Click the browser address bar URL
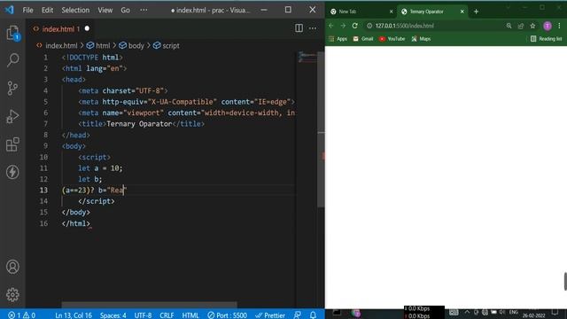This screenshot has width=567, height=319. 404,26
